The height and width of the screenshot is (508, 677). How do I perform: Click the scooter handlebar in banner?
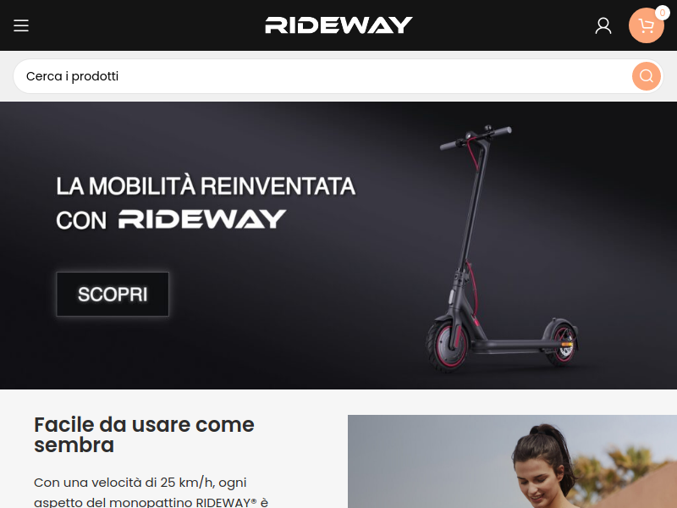(x=476, y=137)
